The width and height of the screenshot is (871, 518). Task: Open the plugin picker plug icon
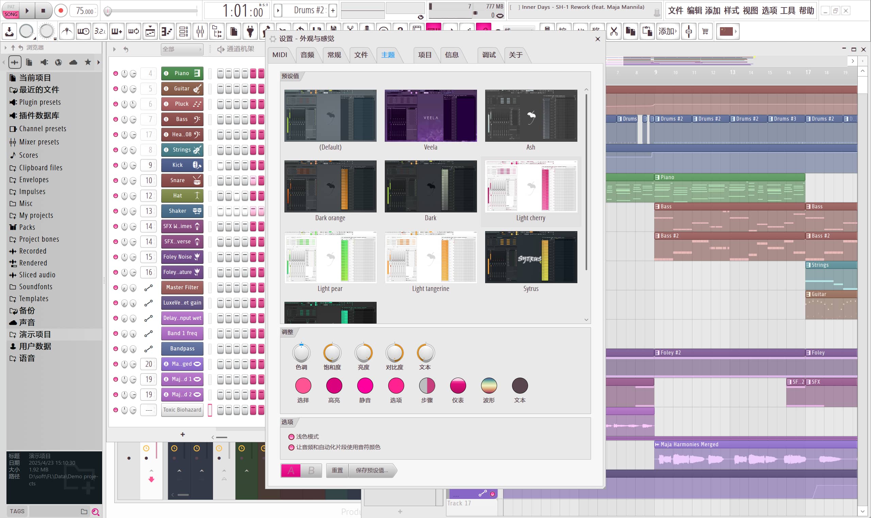[250, 32]
